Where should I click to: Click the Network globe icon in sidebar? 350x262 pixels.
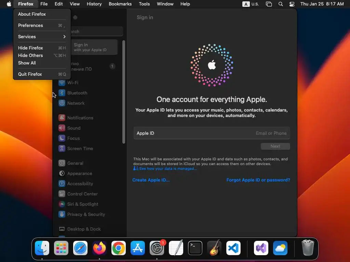[62, 103]
